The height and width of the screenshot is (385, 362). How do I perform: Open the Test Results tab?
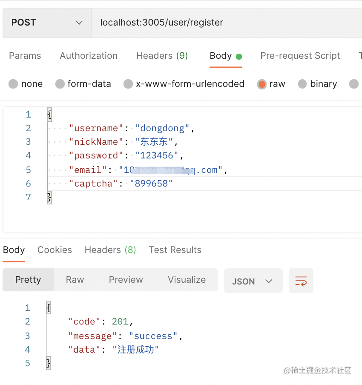pyautogui.click(x=175, y=250)
